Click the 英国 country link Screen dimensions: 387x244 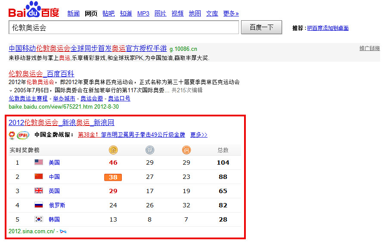point(54,191)
